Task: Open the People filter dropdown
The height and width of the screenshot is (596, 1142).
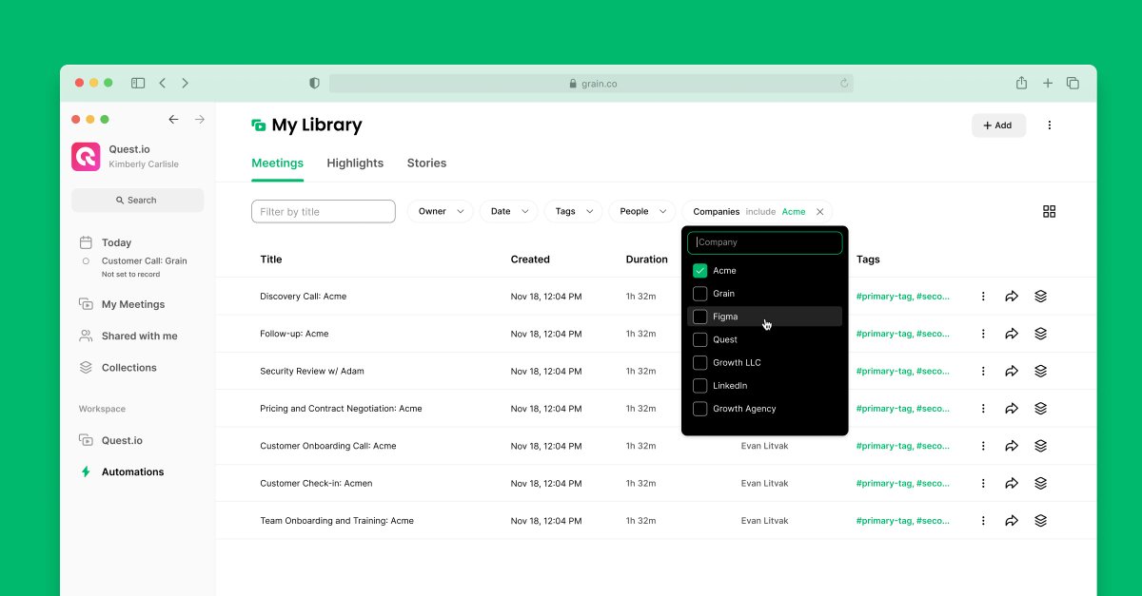Action: (x=641, y=211)
